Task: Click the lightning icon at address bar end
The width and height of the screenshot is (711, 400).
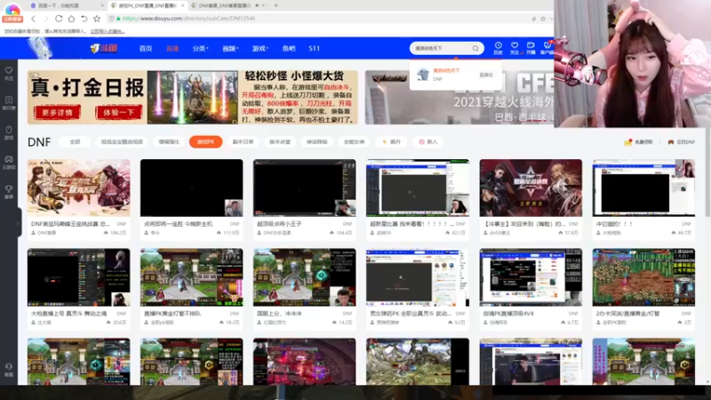Action: click(534, 19)
